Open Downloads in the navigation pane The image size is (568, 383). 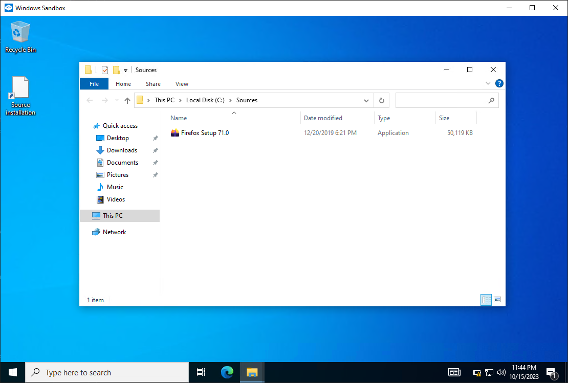coord(122,150)
